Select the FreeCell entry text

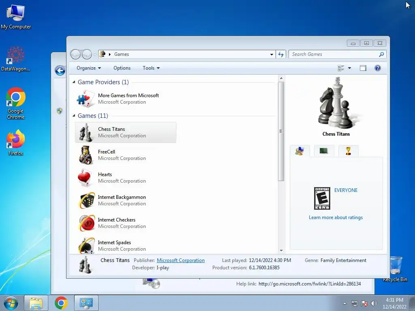pos(107,152)
